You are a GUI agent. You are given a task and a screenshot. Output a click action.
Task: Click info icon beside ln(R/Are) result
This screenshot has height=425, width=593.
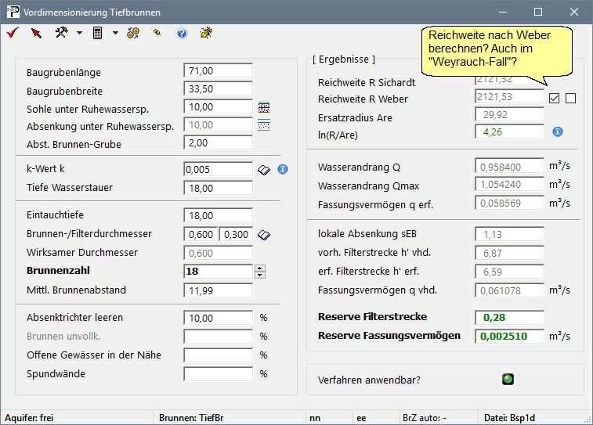pos(558,131)
